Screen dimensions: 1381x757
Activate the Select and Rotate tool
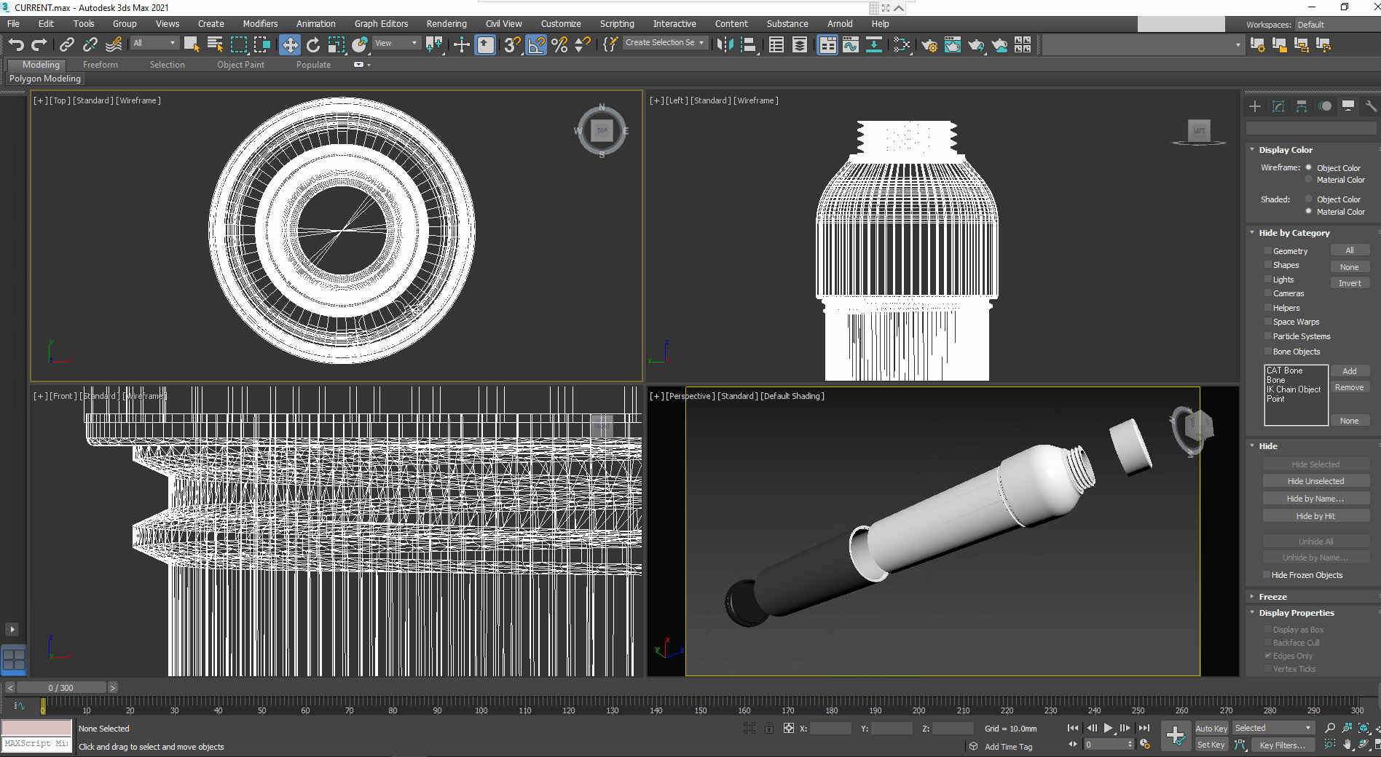pos(313,45)
